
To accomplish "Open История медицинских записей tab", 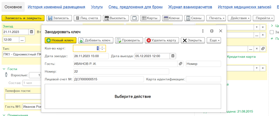I will (245, 7).
